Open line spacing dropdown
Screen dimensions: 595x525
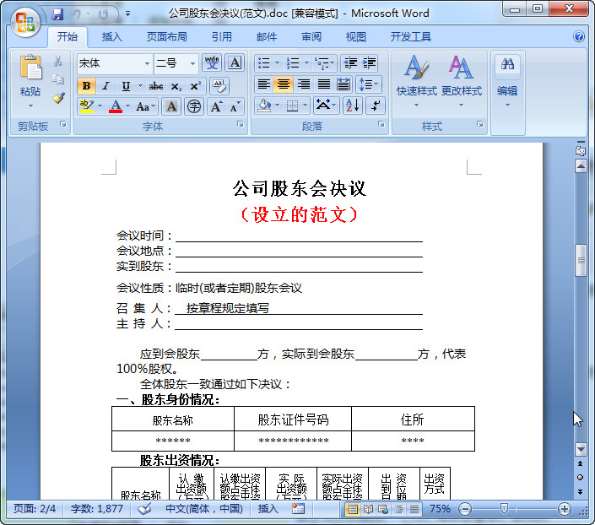click(369, 84)
